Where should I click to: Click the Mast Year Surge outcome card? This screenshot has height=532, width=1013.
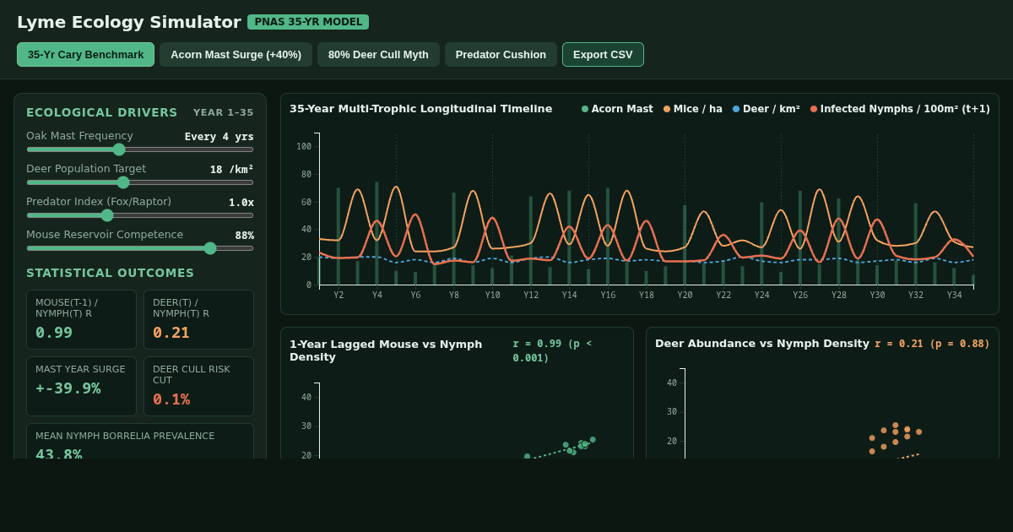coord(81,386)
